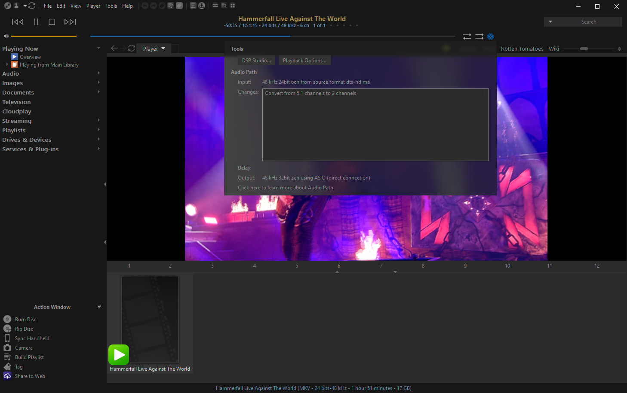Screen dimensions: 627x393
Task: Open the Burn Disc action
Action: point(26,320)
